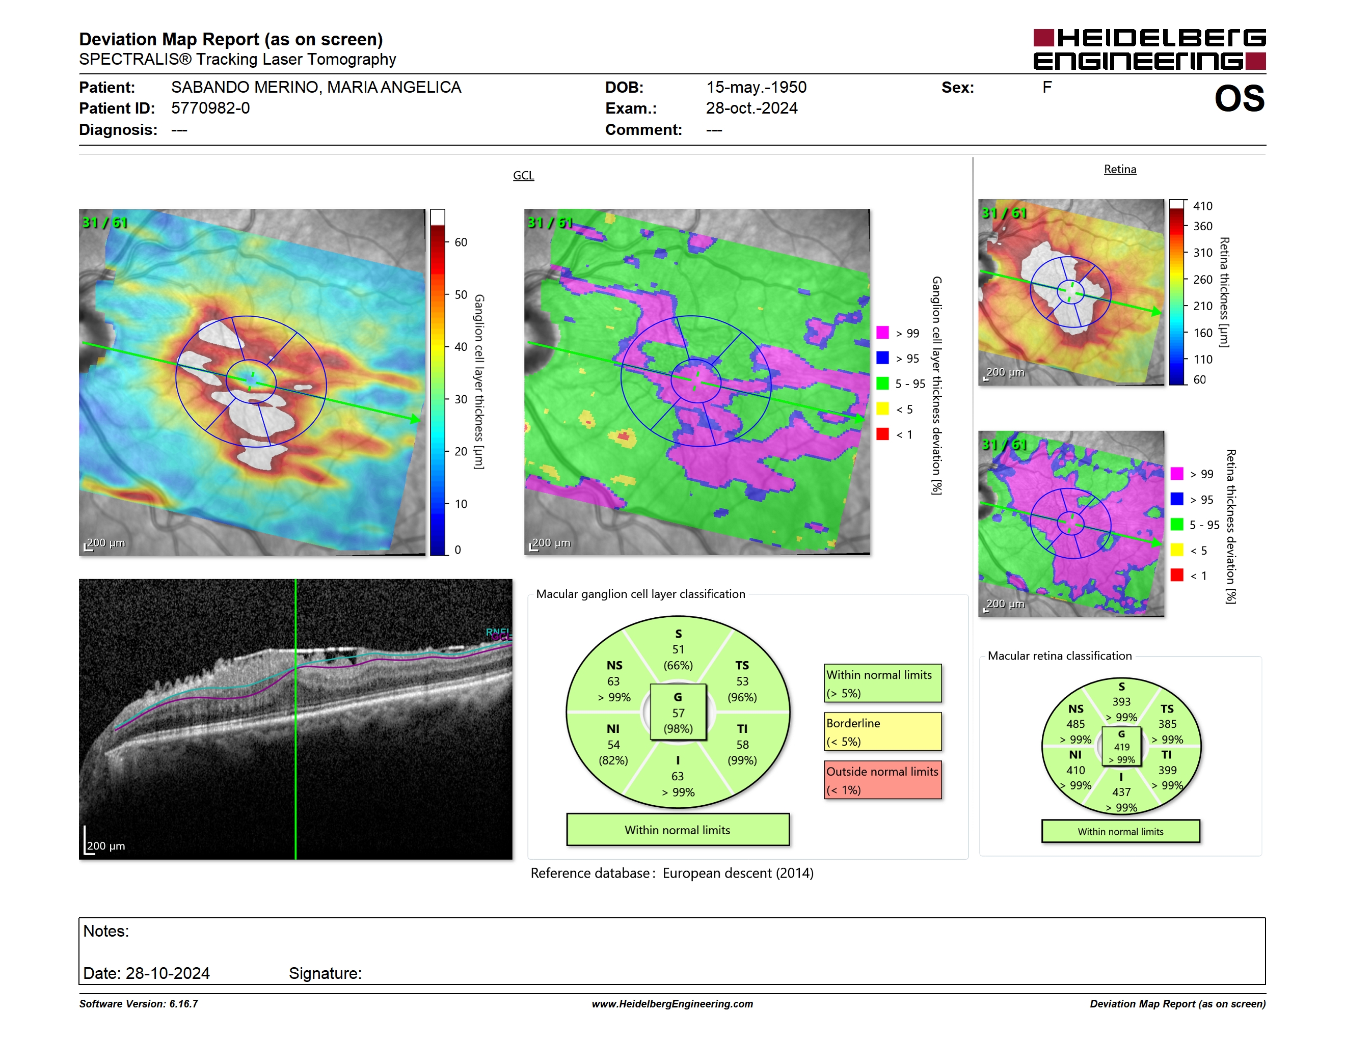Click 'Macular retina classification' heading

(x=1060, y=656)
